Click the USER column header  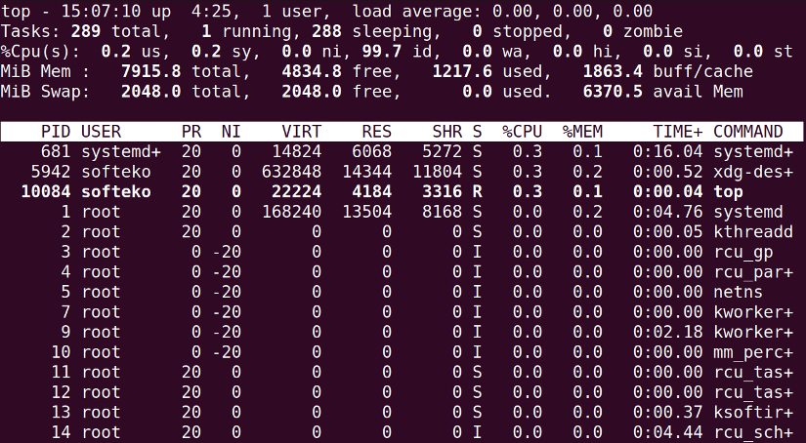click(x=101, y=132)
